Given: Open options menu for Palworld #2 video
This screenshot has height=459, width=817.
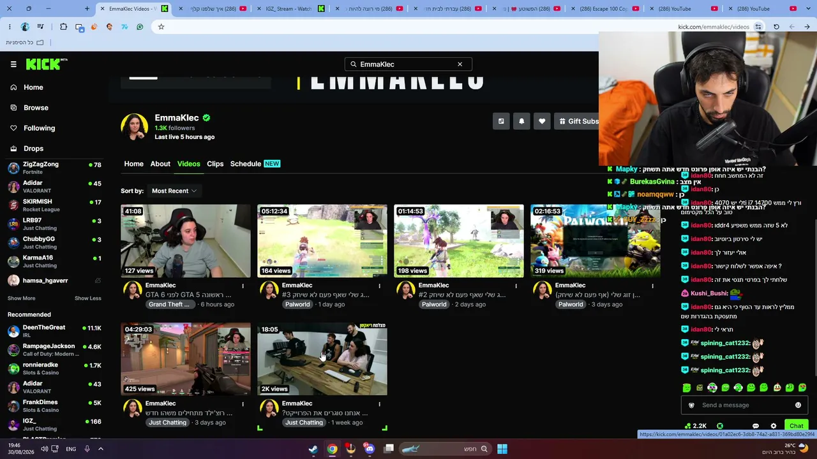Looking at the screenshot, I should (516, 286).
